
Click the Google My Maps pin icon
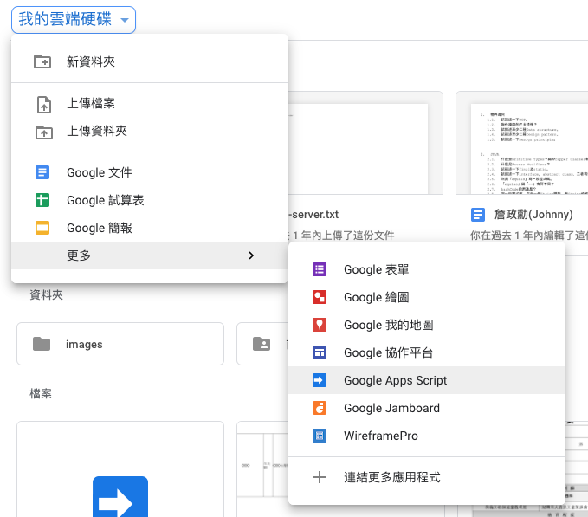pyautogui.click(x=320, y=325)
